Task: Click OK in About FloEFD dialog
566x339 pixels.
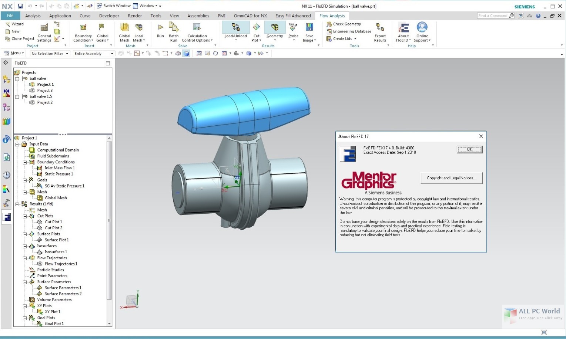Action: 469,149
